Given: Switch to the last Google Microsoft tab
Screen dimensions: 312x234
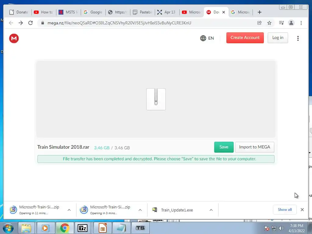Looking at the screenshot, I should 241,12.
